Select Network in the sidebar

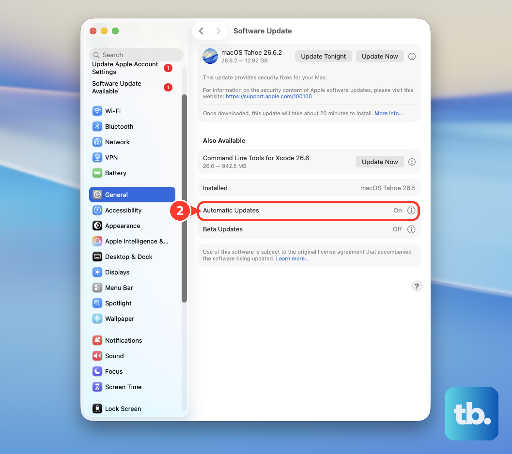click(x=132, y=142)
